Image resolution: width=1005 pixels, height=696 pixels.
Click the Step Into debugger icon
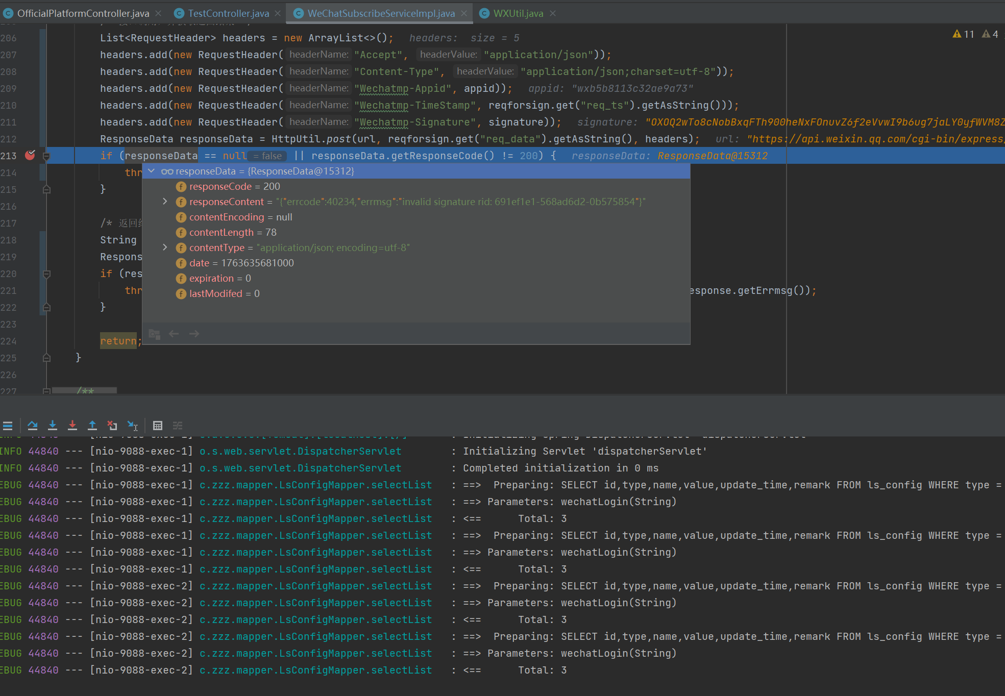(53, 425)
